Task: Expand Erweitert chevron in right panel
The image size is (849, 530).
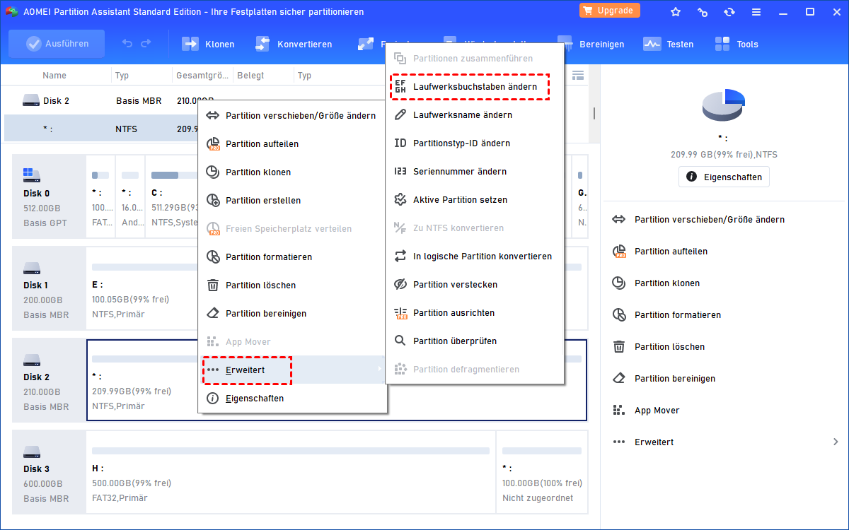Action: [x=836, y=442]
